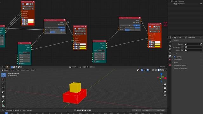
Task: Open the Texture properties tab
Action: 170,65
